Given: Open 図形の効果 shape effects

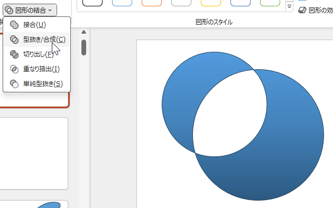Looking at the screenshot, I should [316, 10].
